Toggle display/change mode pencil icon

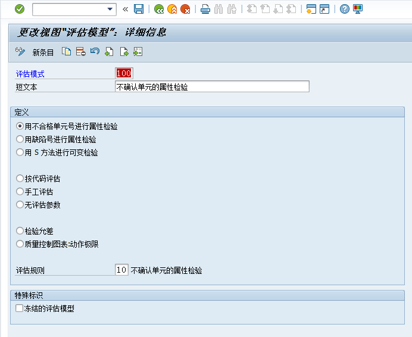click(x=20, y=52)
